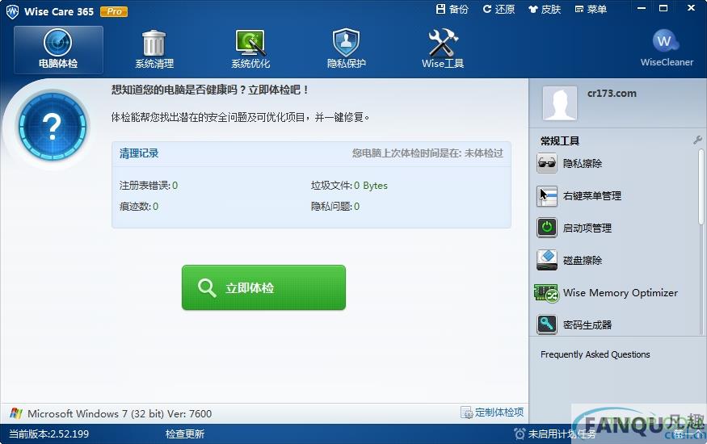Launch Wise Memory Optimizer icon
This screenshot has width=707, height=444.
tap(547, 293)
